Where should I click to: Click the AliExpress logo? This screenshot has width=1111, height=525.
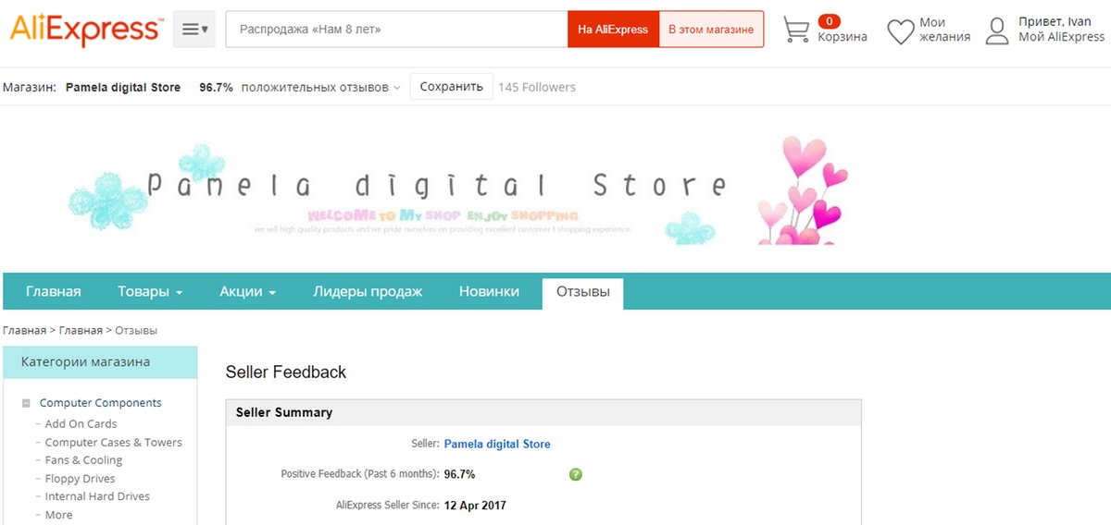click(x=85, y=29)
